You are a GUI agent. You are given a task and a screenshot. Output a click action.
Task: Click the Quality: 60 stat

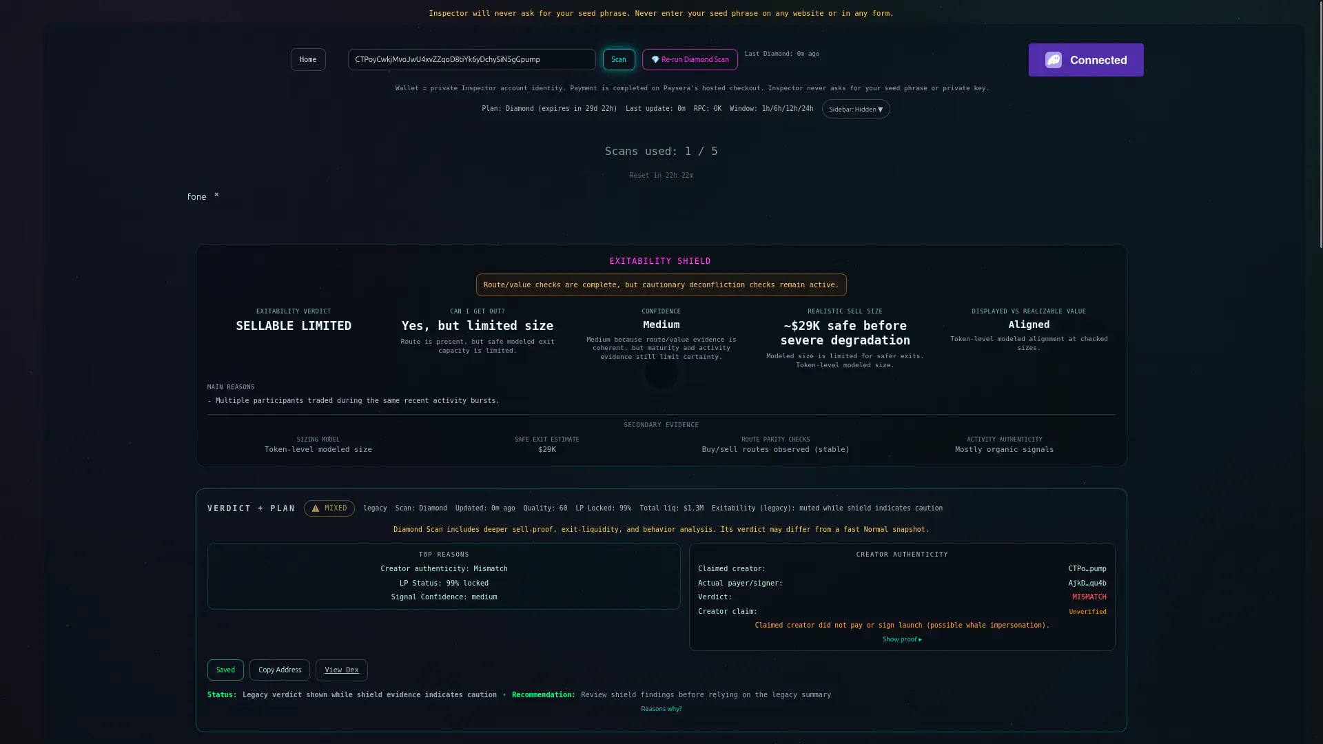[545, 508]
